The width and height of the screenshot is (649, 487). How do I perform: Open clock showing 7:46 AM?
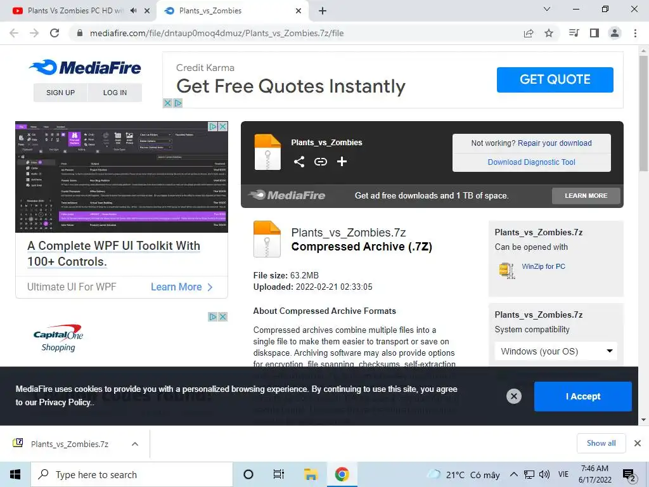[x=594, y=474]
